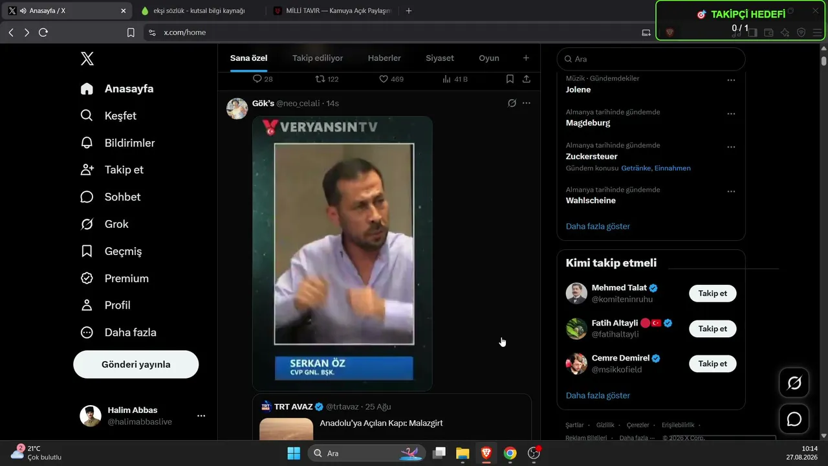Switch to MİLLİ TAVIR browser tab
This screenshot has width=828, height=466.
(332, 11)
